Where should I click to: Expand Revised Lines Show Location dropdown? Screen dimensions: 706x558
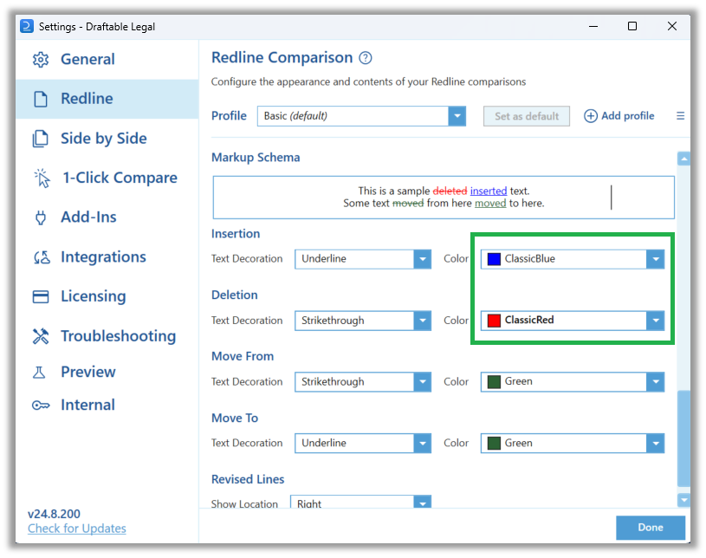pos(423,503)
